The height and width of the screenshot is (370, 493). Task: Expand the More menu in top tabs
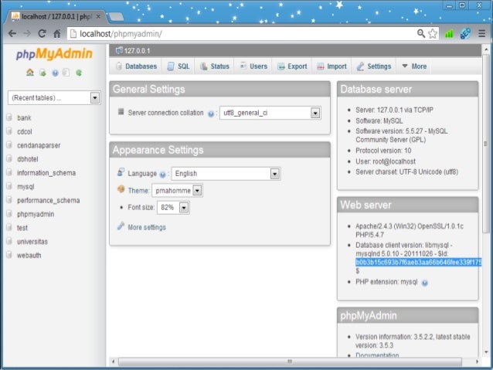[414, 66]
